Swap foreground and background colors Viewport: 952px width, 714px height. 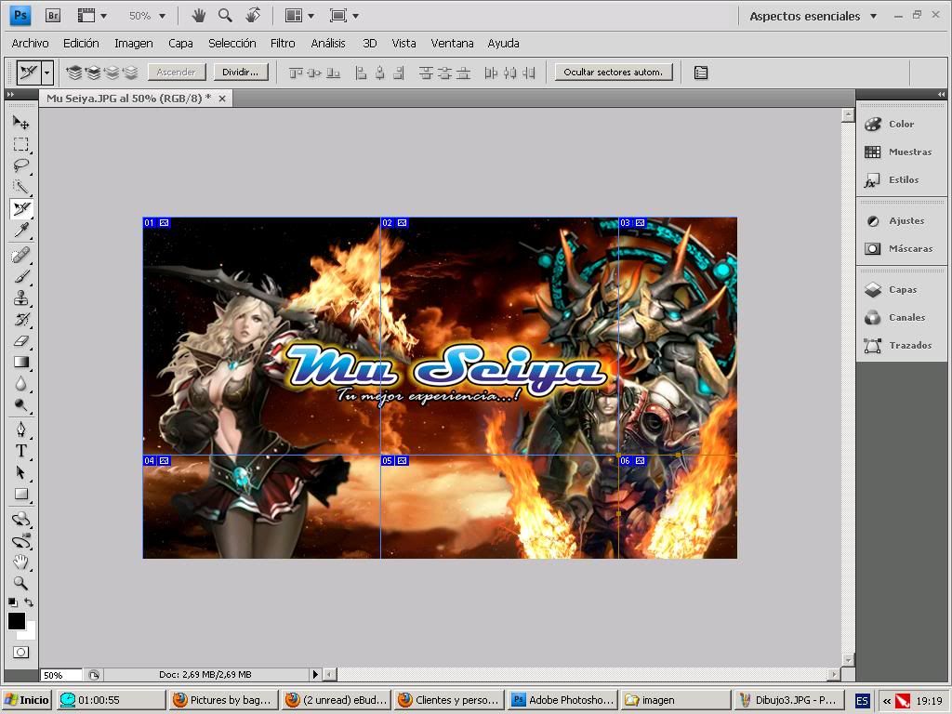coord(29,602)
